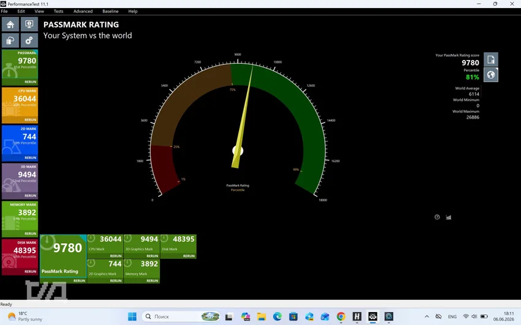Click the PASSMARK RATING heading
Viewport: 521px width, 325px height.
click(x=81, y=24)
